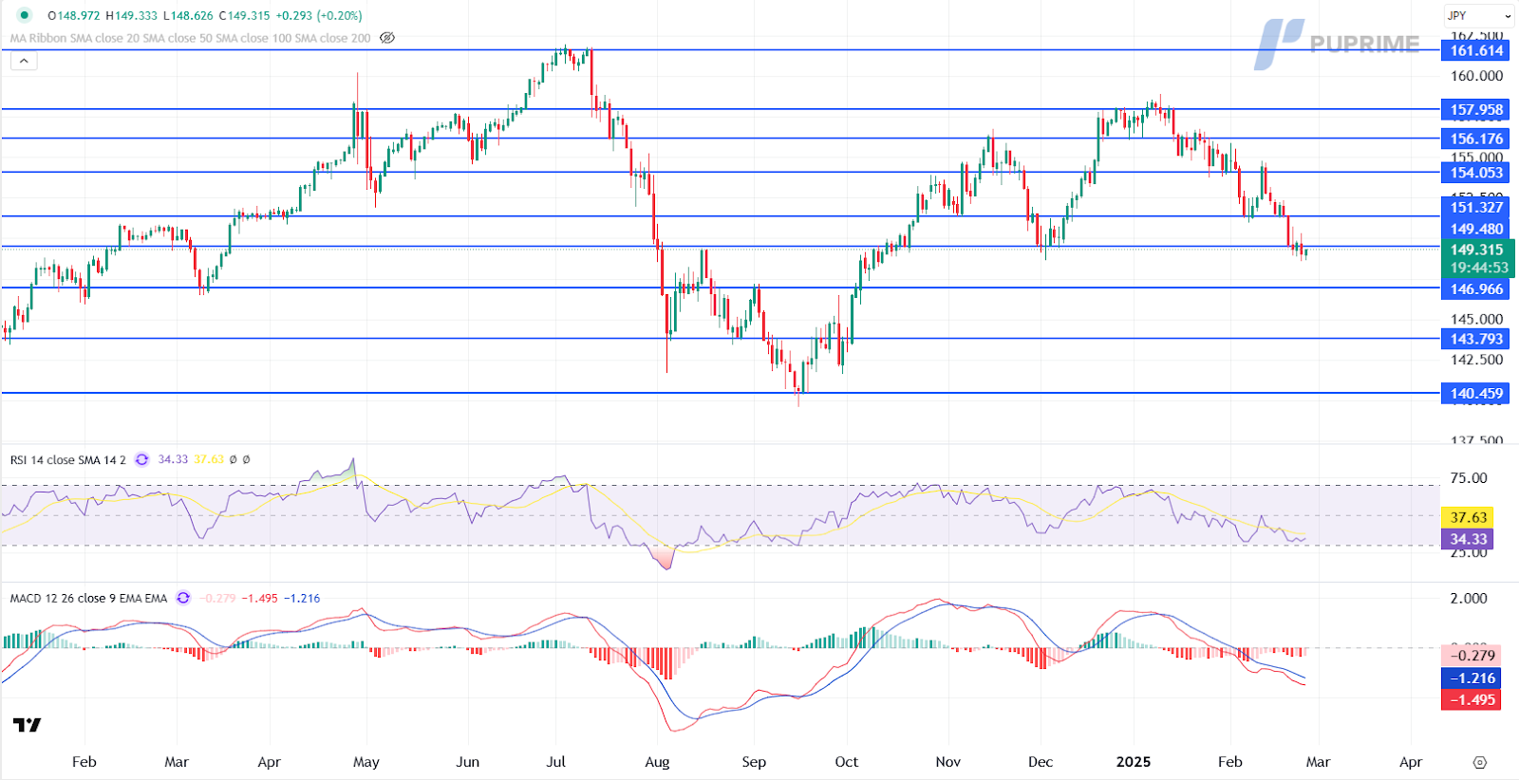The height and width of the screenshot is (780, 1519).
Task: Click the 156.176 price line label
Action: click(1475, 139)
